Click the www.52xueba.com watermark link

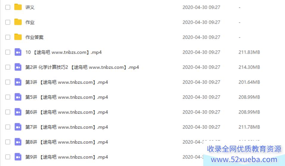coord(244,159)
